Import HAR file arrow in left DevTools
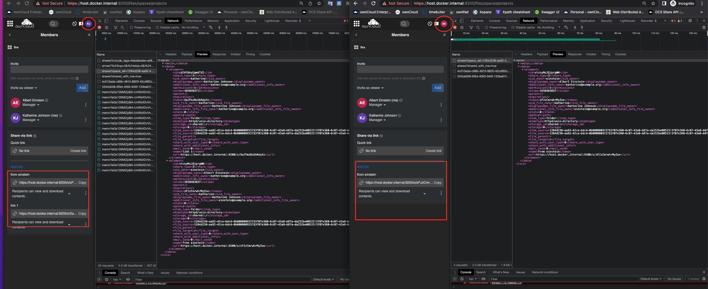Image resolution: width=708 pixels, height=289 pixels. click(219, 27)
